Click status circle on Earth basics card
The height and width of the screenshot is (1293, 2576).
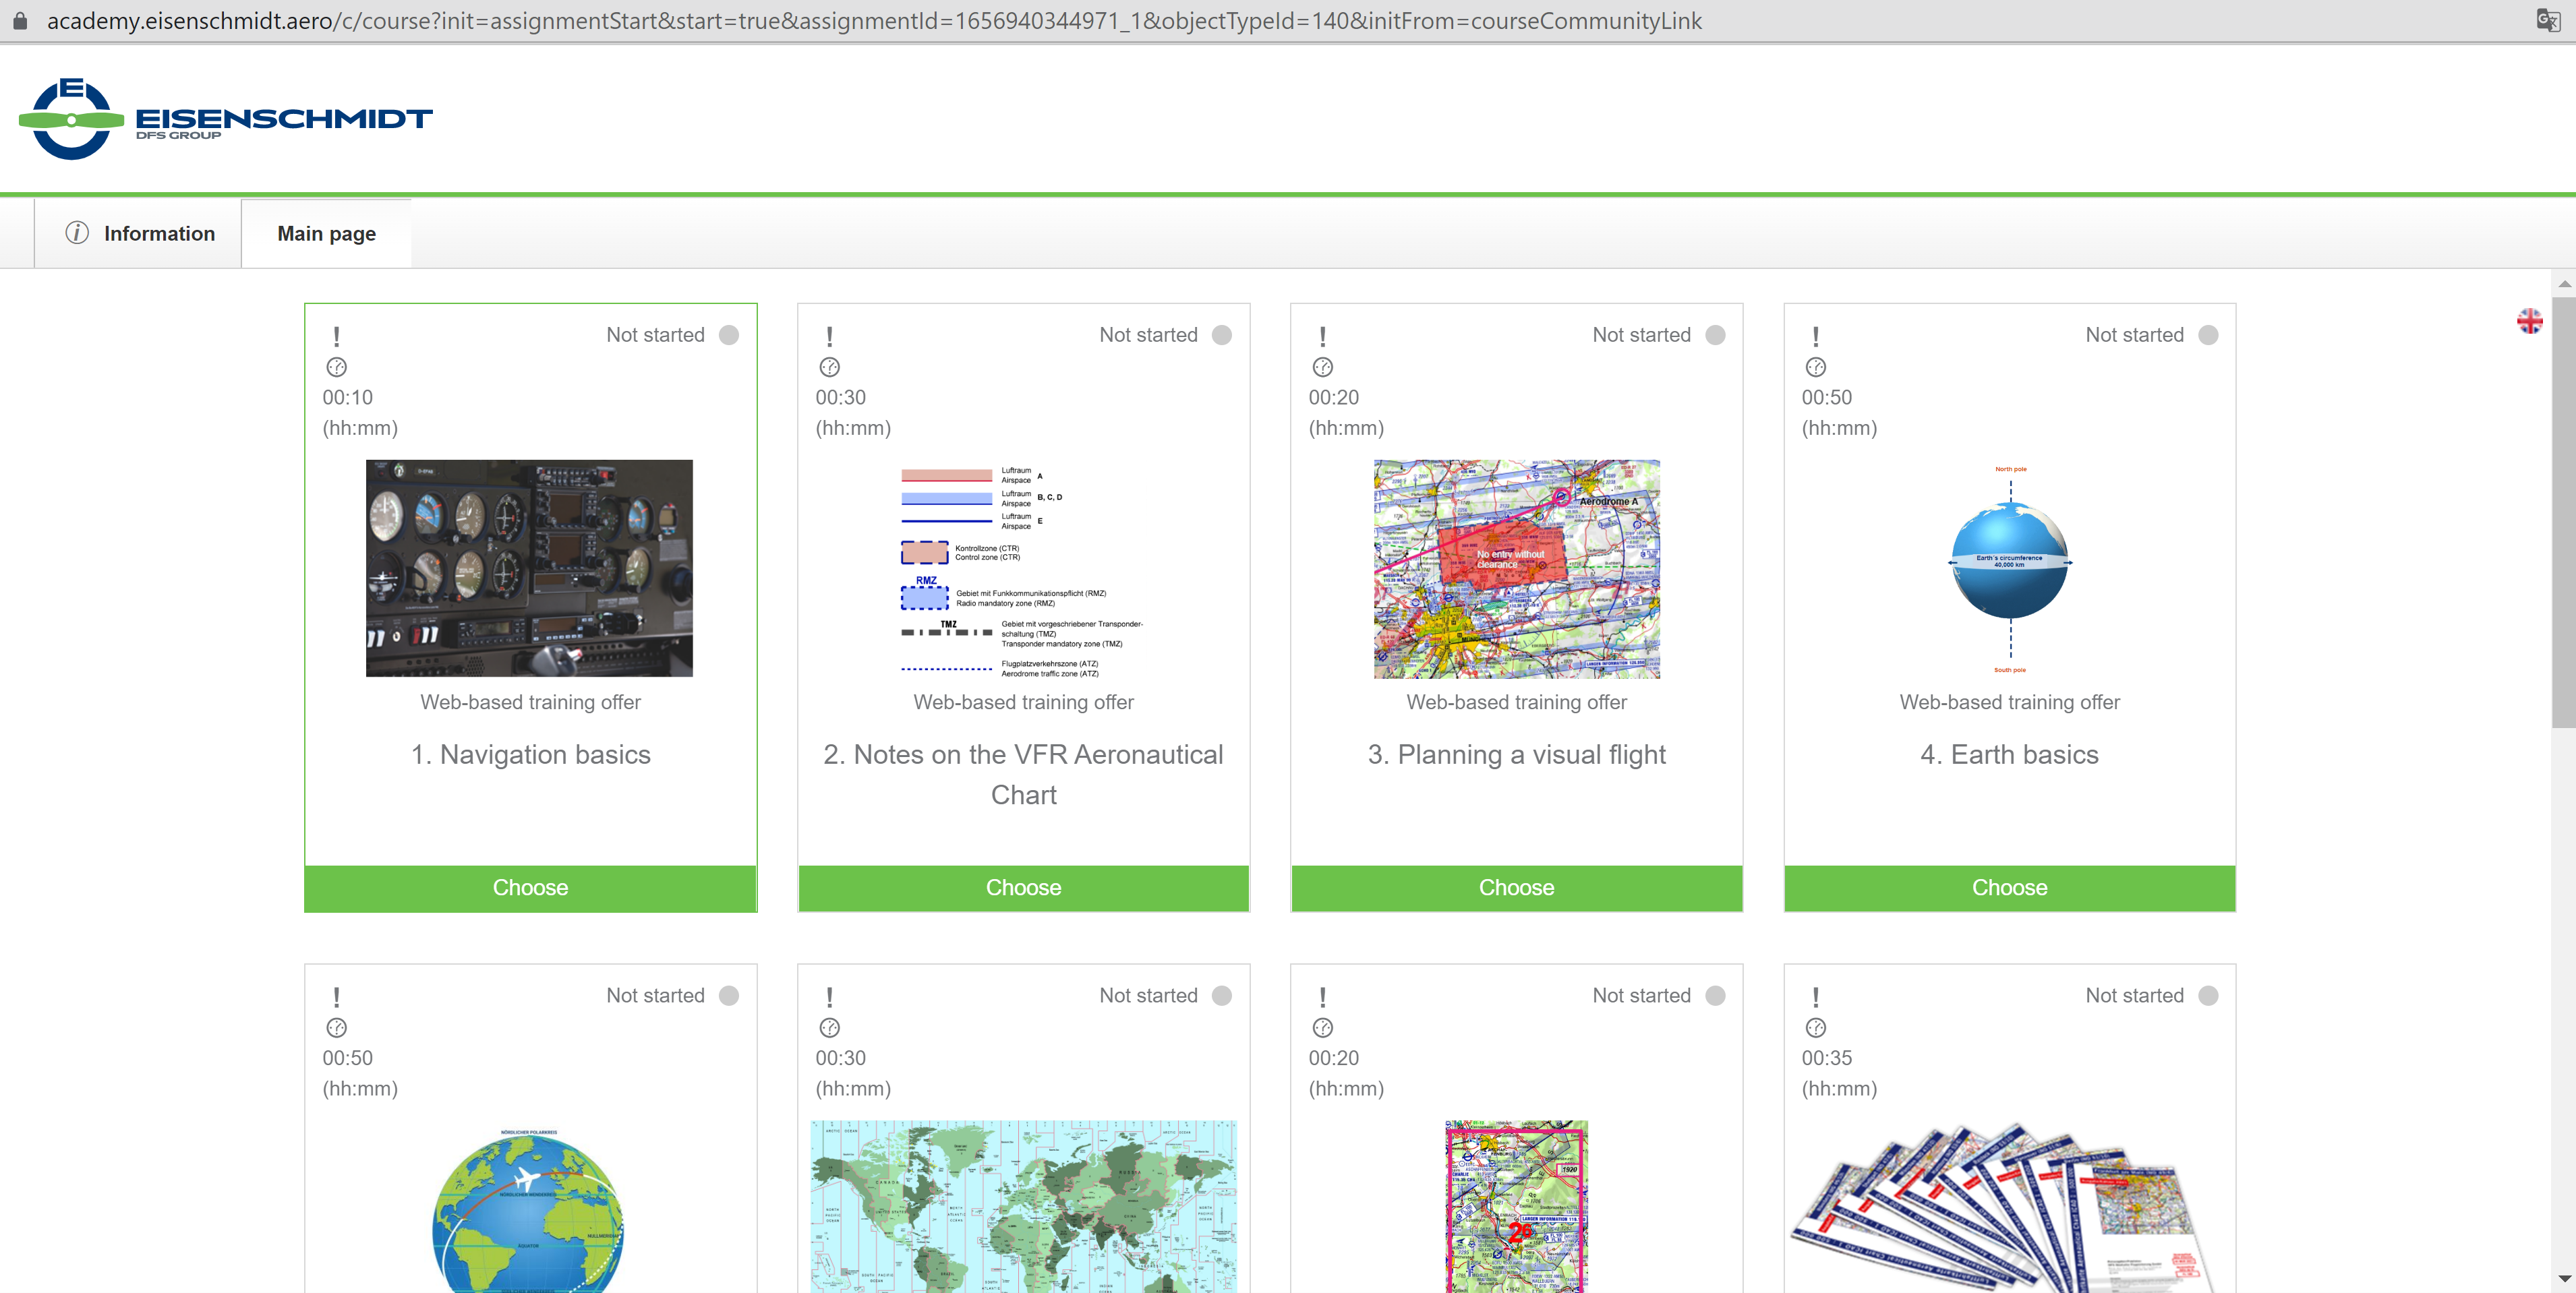[2209, 335]
